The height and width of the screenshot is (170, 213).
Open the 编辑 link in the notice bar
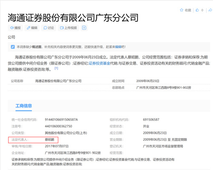coord(118,47)
